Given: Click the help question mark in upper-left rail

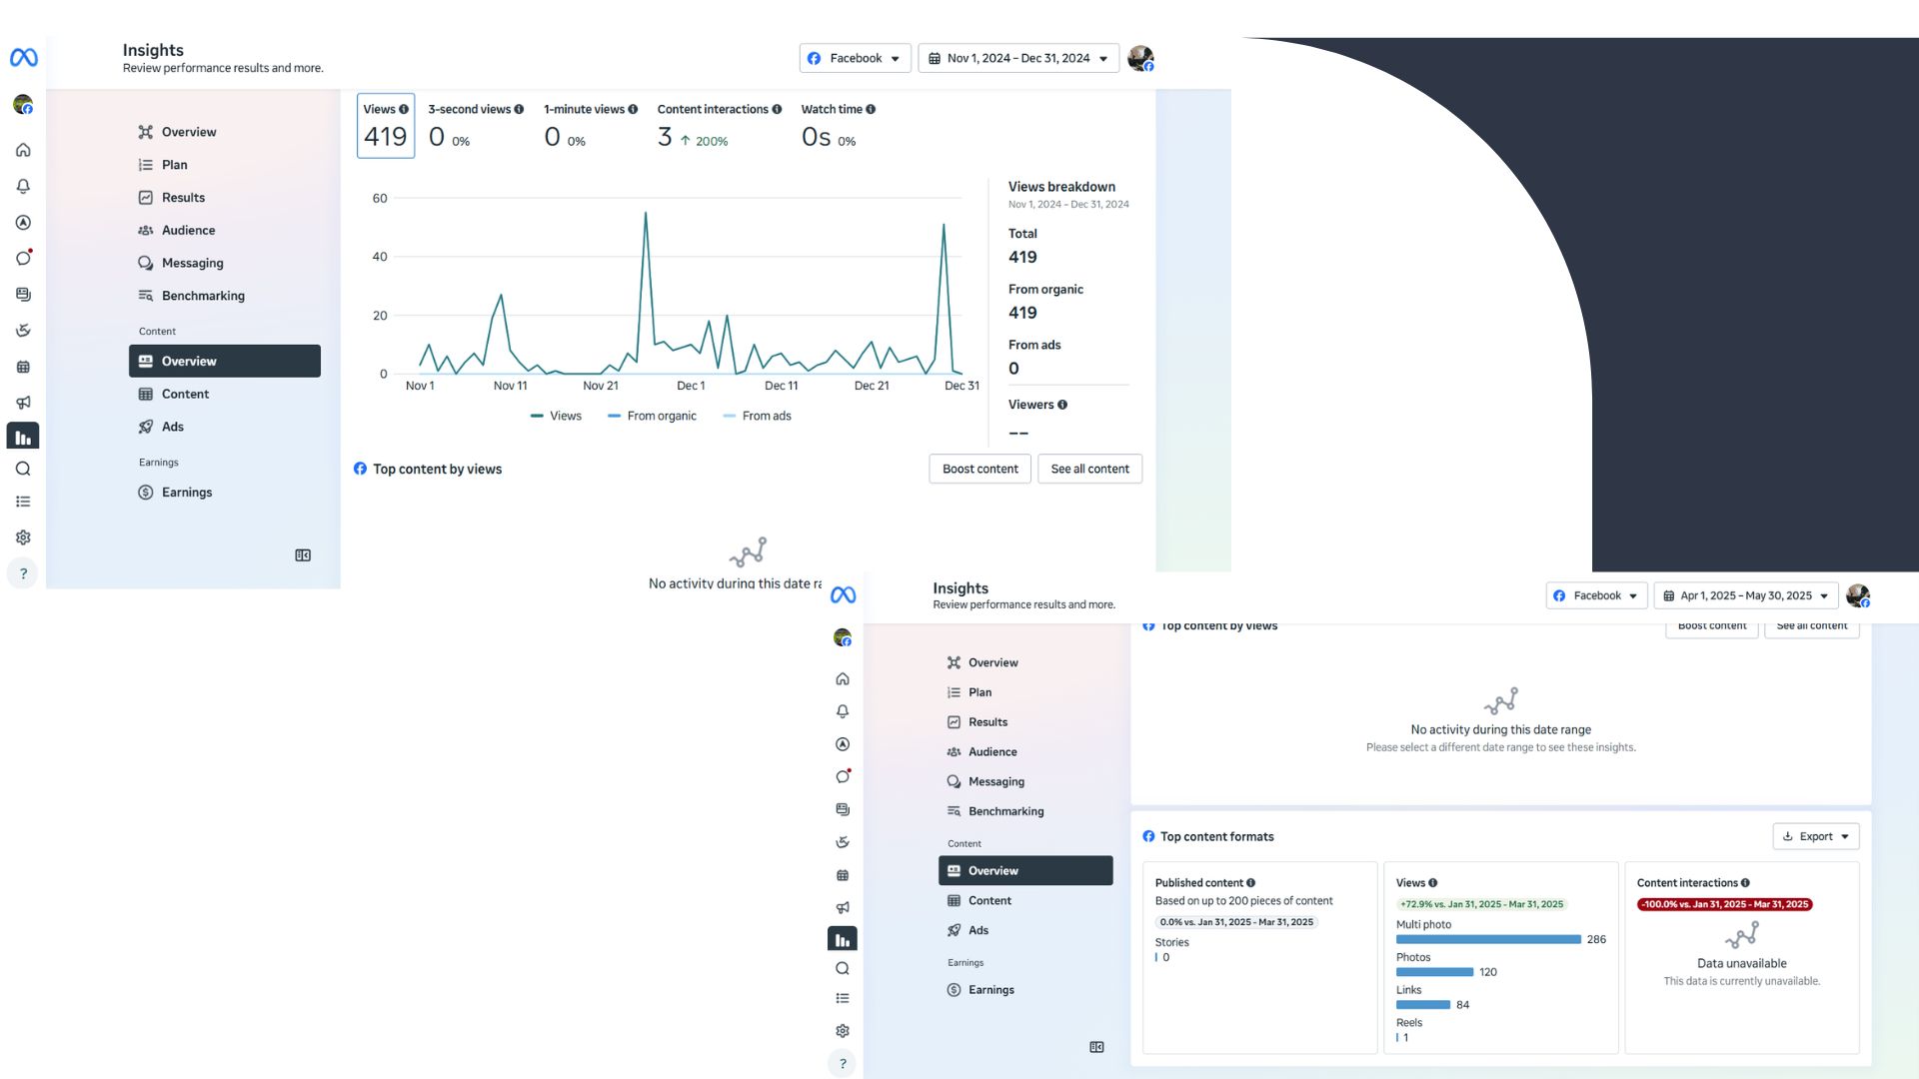Looking at the screenshot, I should pos(23,573).
